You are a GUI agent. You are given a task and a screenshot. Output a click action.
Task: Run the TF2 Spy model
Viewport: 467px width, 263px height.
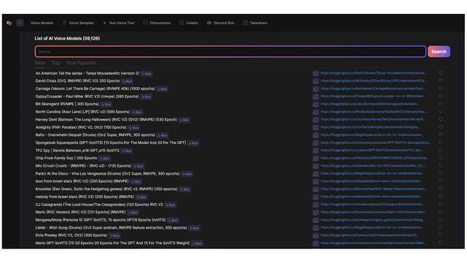pos(127,151)
